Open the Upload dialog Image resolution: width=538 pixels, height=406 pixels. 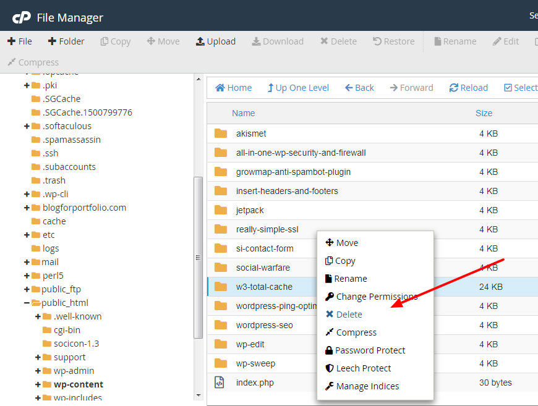215,41
